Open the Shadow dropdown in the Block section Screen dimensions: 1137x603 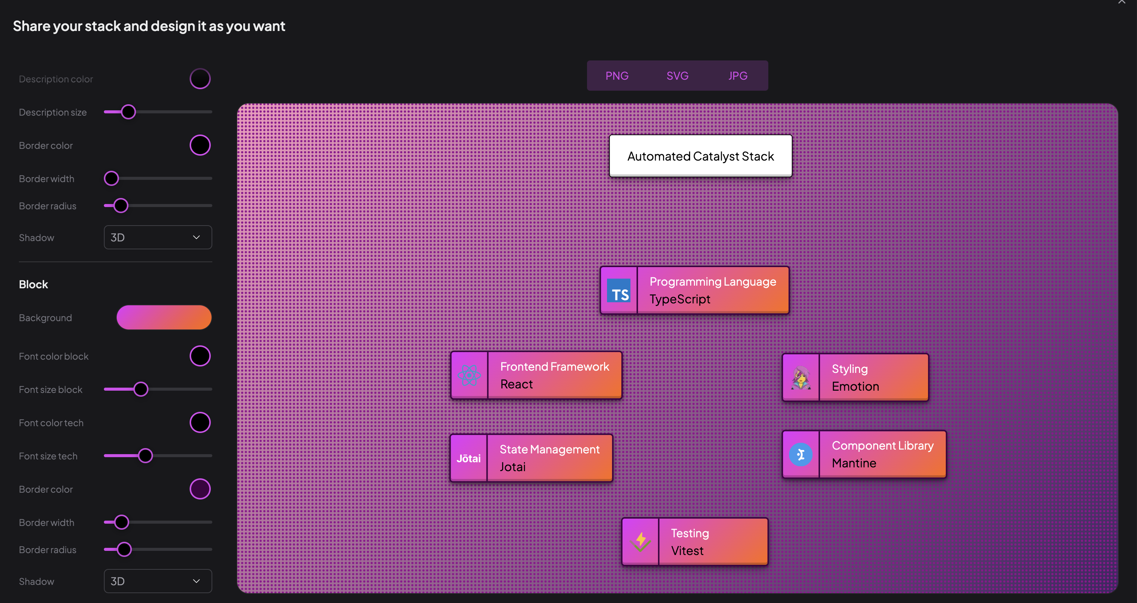[x=158, y=581]
